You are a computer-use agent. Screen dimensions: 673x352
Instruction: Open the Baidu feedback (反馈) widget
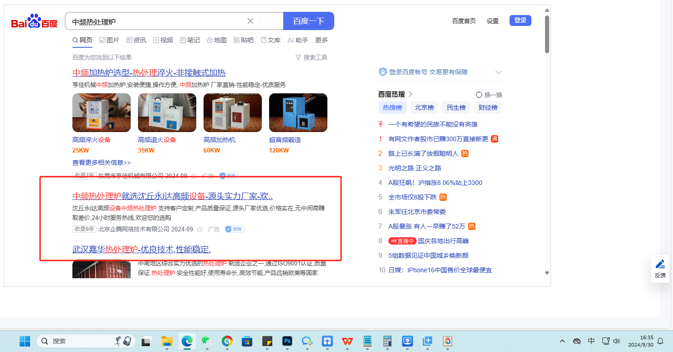[x=660, y=269]
